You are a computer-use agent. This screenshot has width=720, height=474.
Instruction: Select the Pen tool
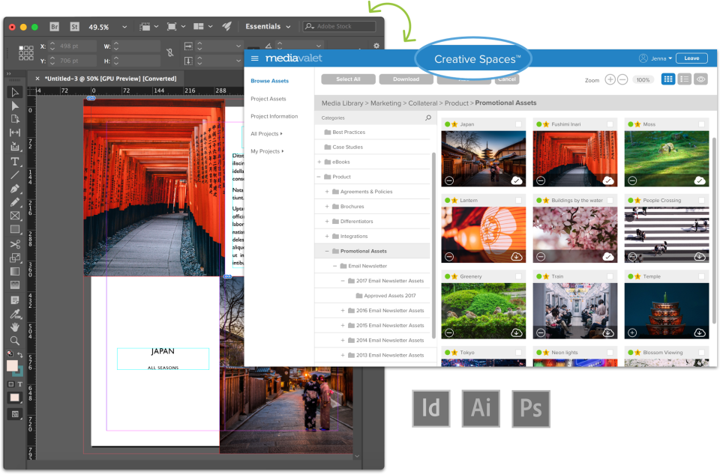pos(15,189)
